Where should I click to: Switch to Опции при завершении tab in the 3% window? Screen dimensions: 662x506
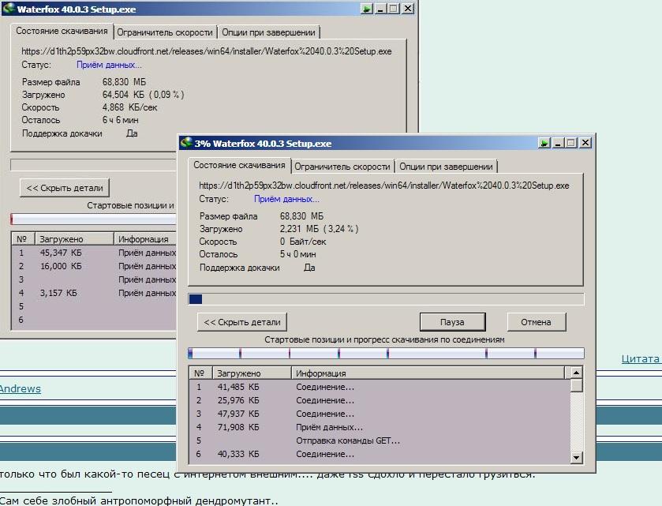[x=446, y=167]
